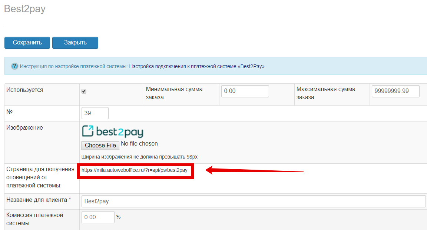Focus the Максимальная сумма заказа field
This screenshot has height=230, width=427.
click(x=395, y=91)
